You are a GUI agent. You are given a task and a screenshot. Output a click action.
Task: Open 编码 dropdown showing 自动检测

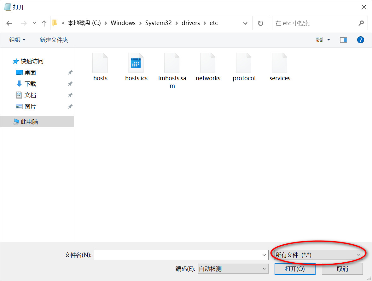tap(233, 269)
